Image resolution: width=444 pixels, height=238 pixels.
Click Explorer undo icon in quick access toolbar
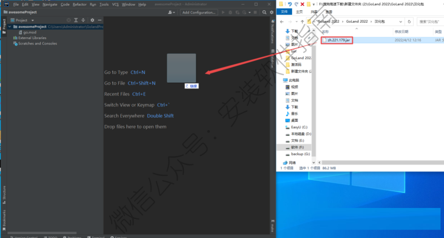click(290, 4)
